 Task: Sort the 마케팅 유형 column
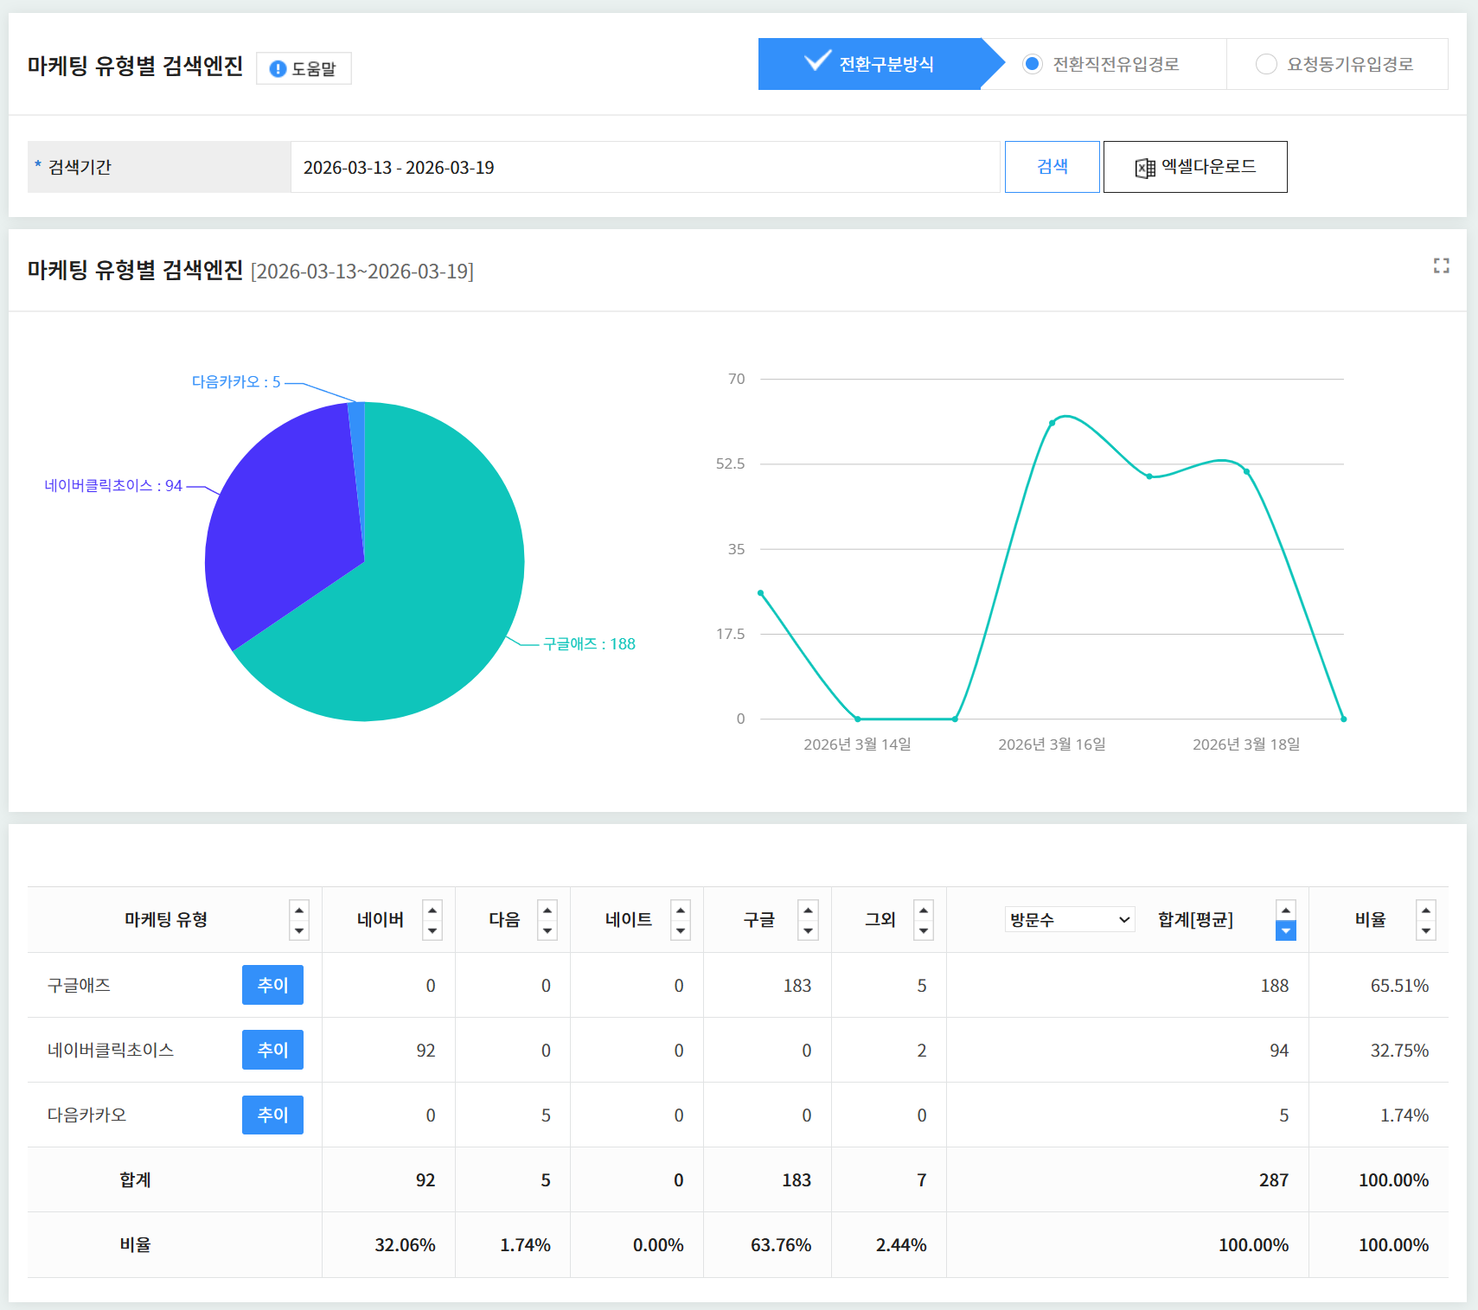(x=299, y=920)
